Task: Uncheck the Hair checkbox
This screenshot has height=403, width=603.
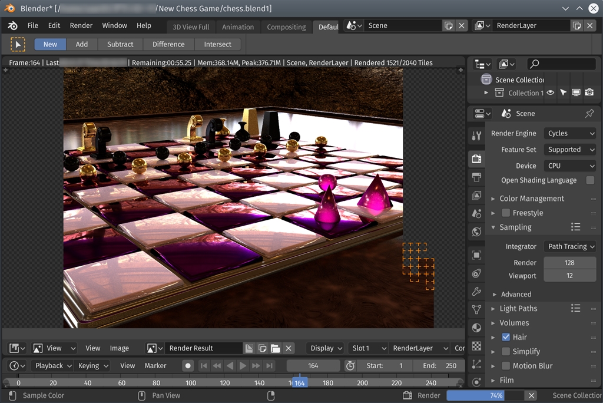Action: (x=505, y=337)
